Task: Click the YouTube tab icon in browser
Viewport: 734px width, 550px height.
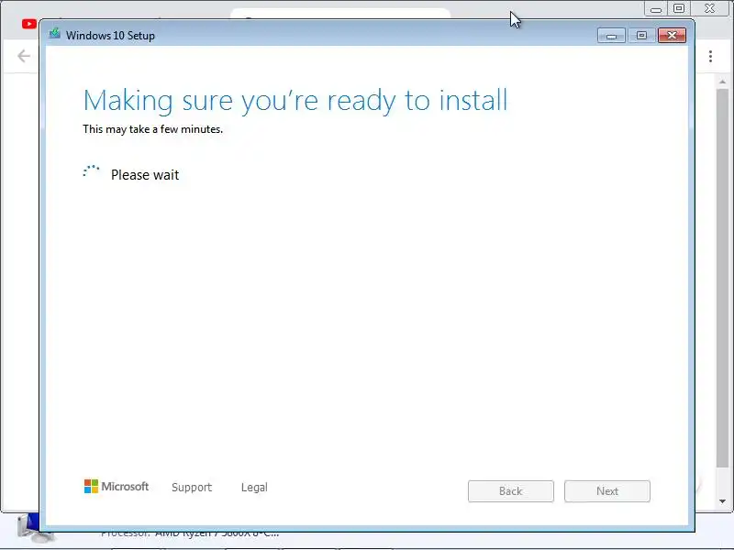Action: (x=29, y=24)
